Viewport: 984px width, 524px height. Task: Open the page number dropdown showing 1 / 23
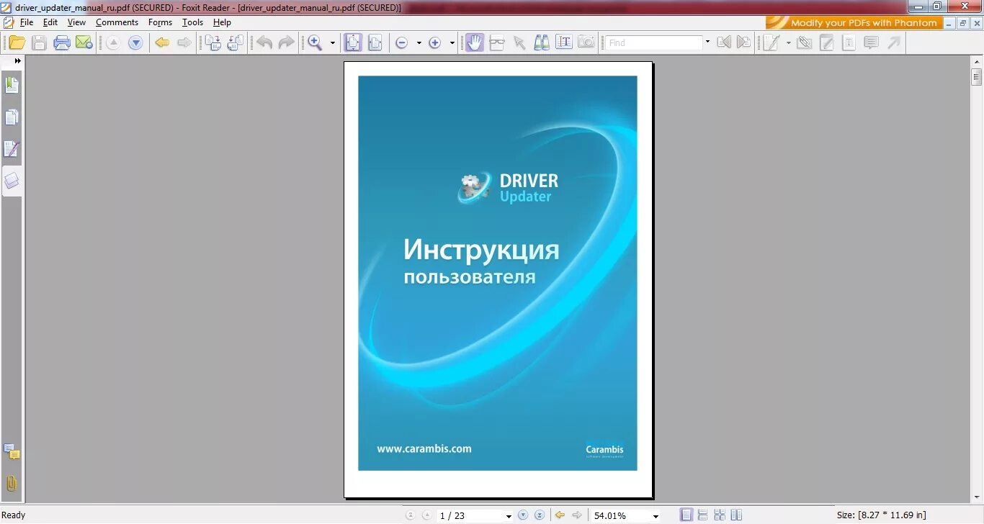point(509,516)
